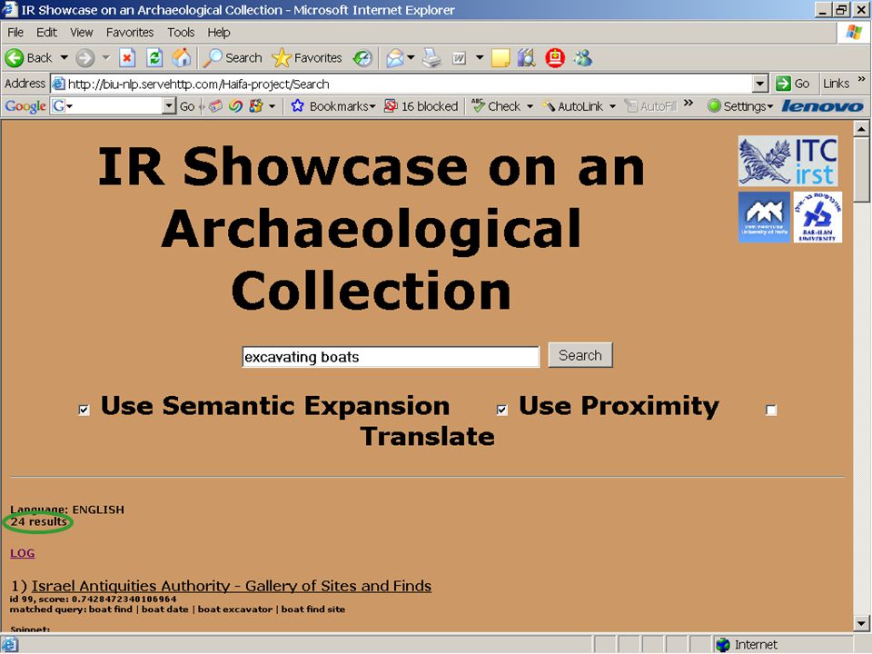
Task: Enable the Translate checkbox
Action: [x=771, y=410]
